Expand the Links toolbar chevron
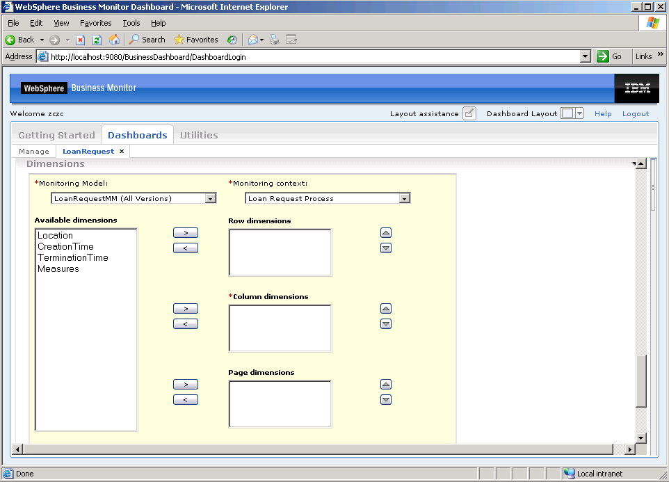 click(x=661, y=54)
